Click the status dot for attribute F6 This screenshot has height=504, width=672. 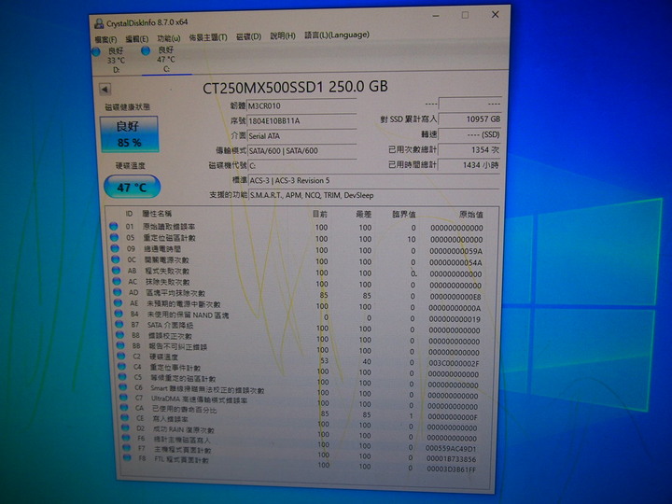pyautogui.click(x=126, y=438)
